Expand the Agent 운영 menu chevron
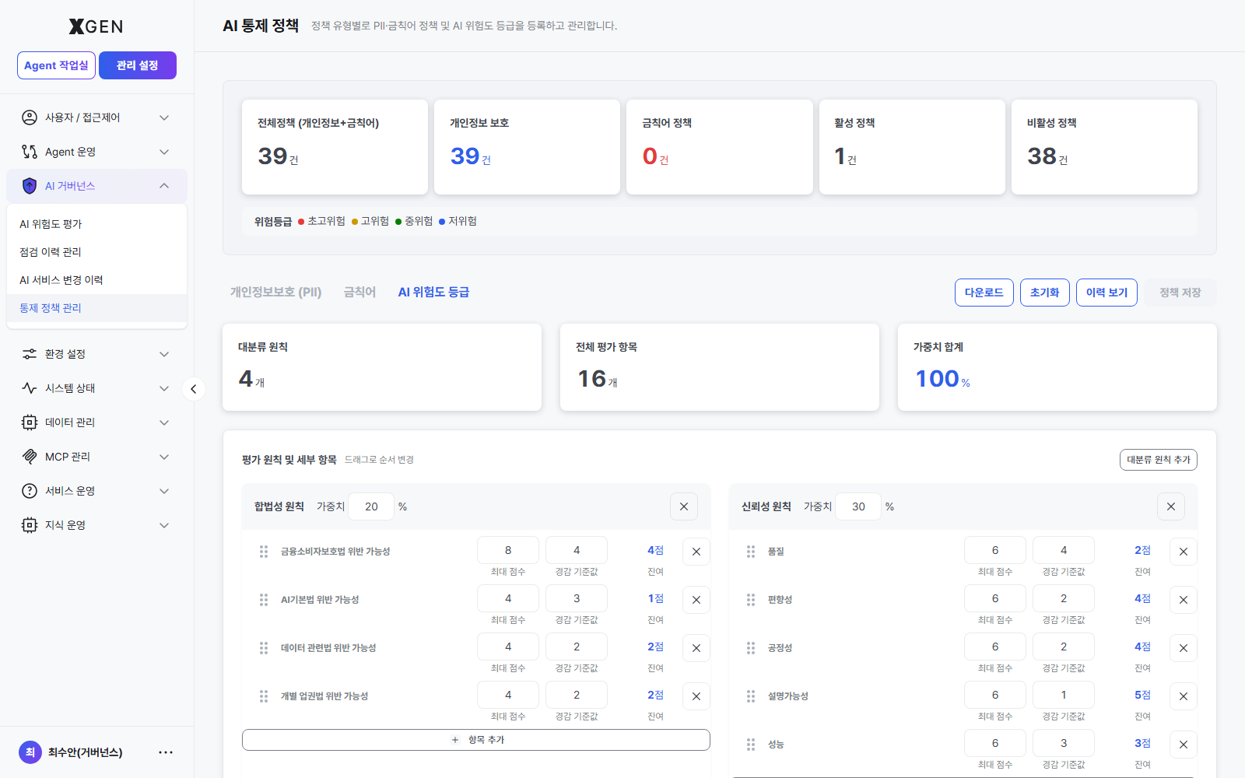Screen dimensions: 1245x778 click(x=164, y=152)
